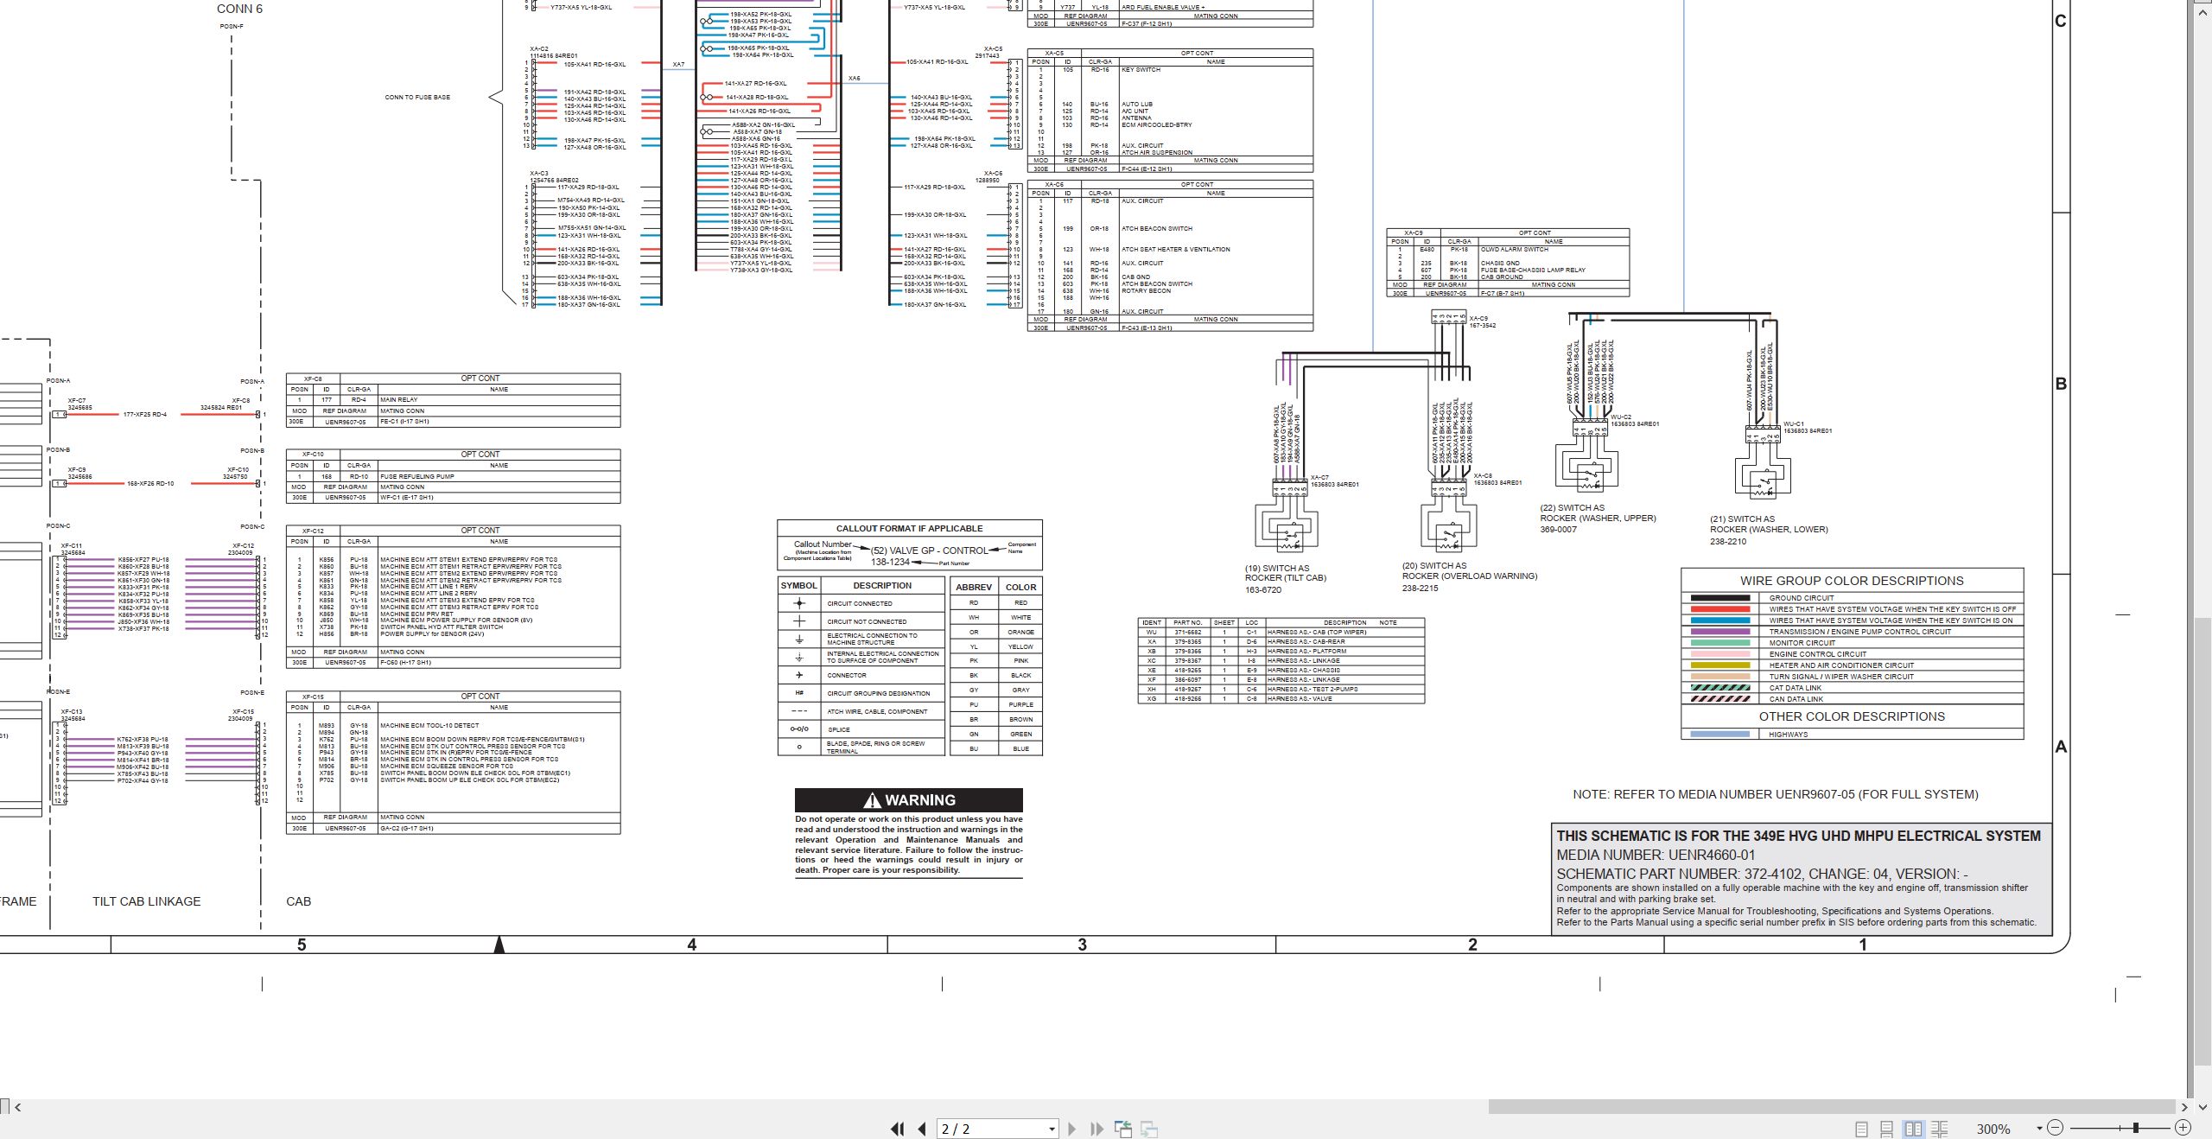
Task: Click the horizontal scrollbar left arrow
Action: click(x=18, y=1106)
